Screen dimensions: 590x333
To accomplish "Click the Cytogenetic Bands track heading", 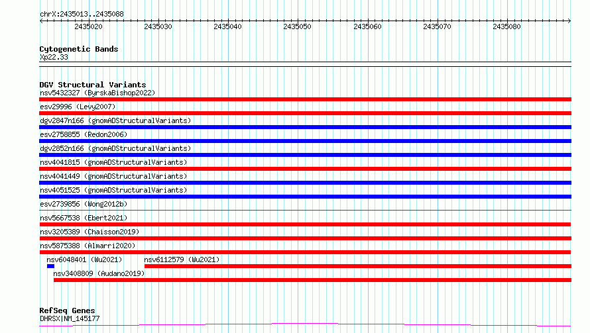I will click(x=79, y=49).
